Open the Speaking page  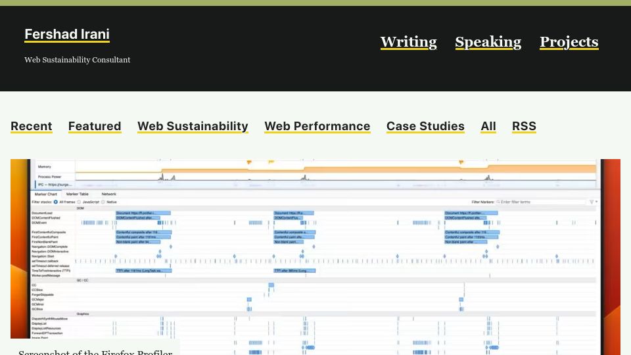[488, 42]
